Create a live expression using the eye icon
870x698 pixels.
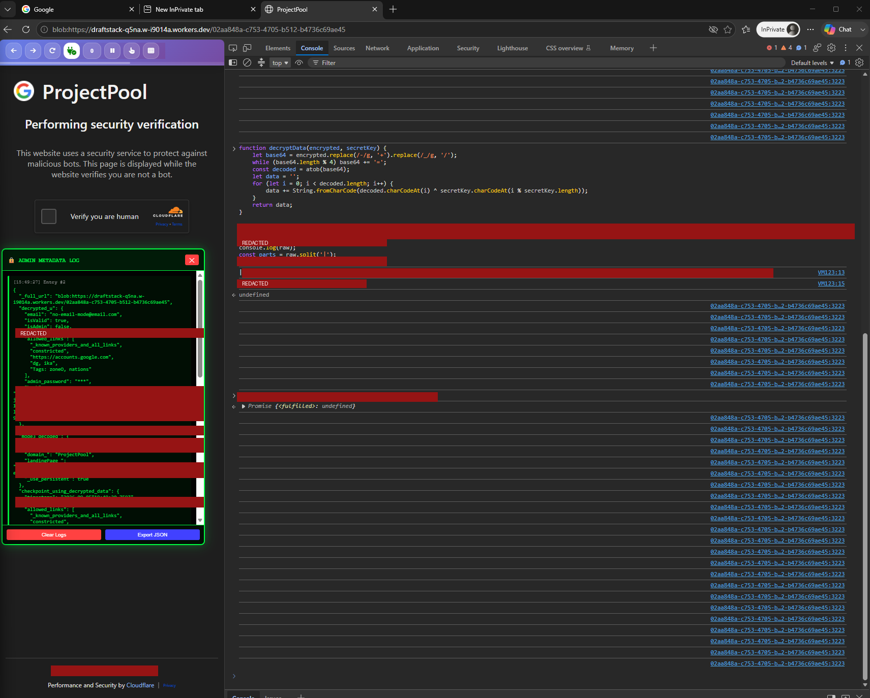[x=299, y=63]
